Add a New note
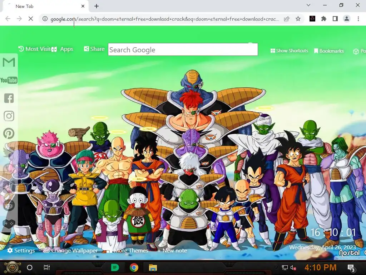The width and height of the screenshot is (366, 275). [x=172, y=250]
